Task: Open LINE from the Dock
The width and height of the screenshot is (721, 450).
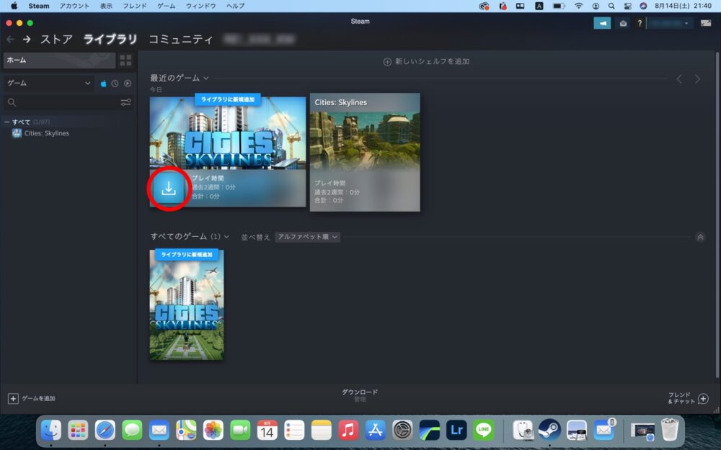Action: [x=483, y=431]
